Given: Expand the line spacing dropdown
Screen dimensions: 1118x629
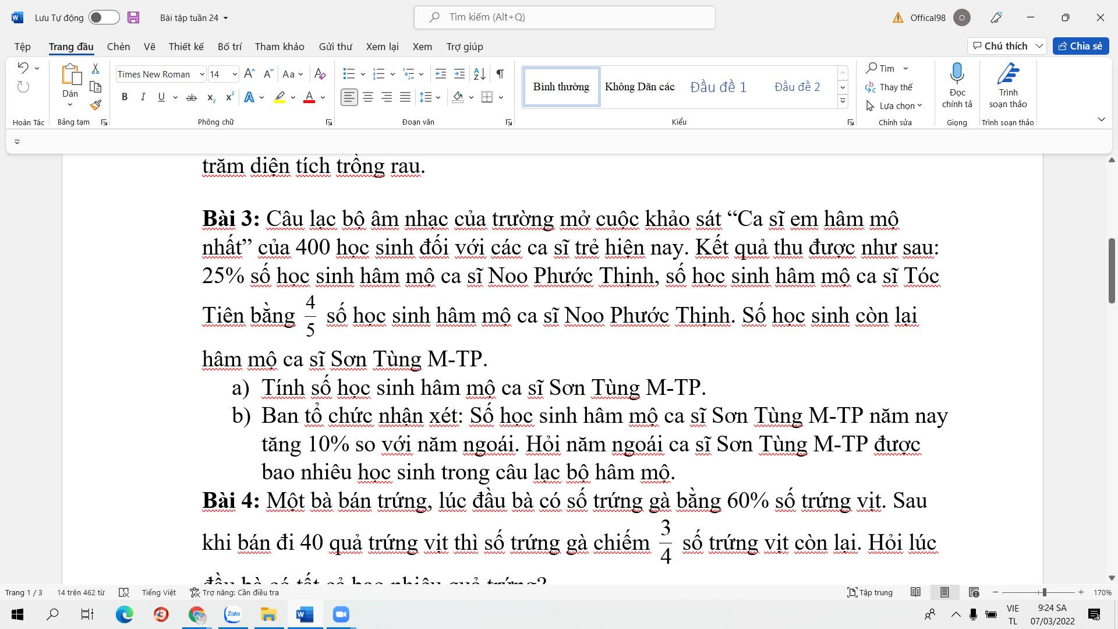Looking at the screenshot, I should coord(438,97).
